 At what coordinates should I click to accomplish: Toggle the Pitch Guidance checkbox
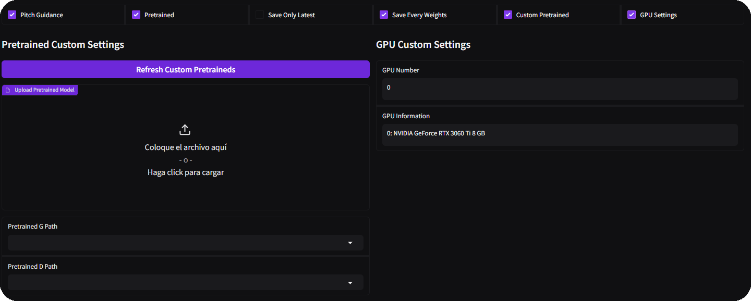12,15
